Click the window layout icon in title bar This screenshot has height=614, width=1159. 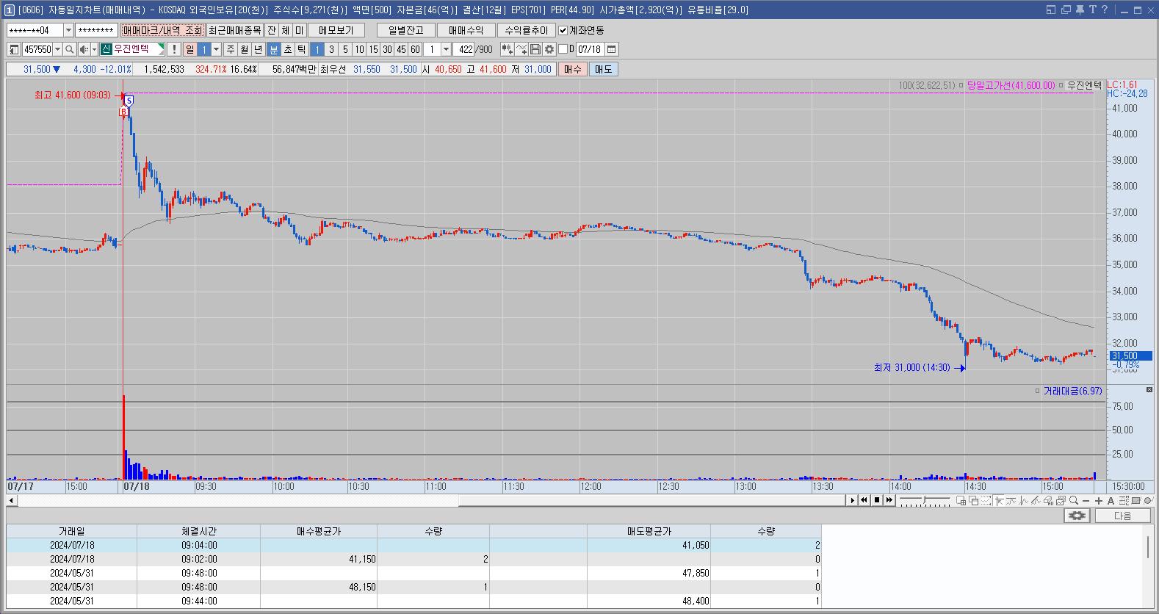pos(1050,10)
